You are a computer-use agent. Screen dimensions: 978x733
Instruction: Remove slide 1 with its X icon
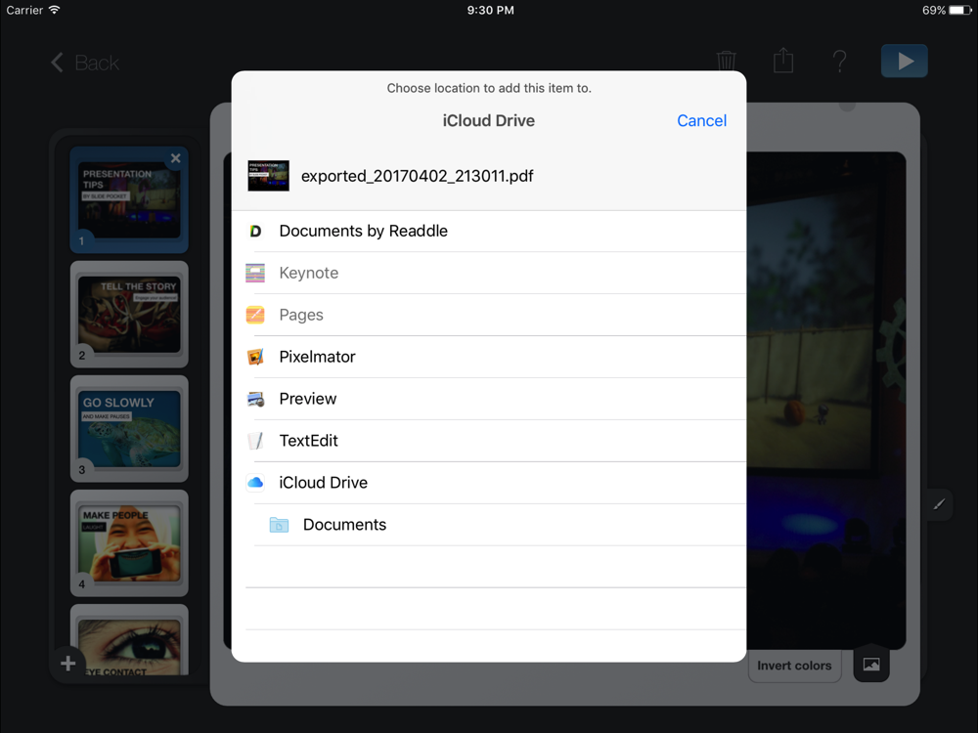pos(176,158)
